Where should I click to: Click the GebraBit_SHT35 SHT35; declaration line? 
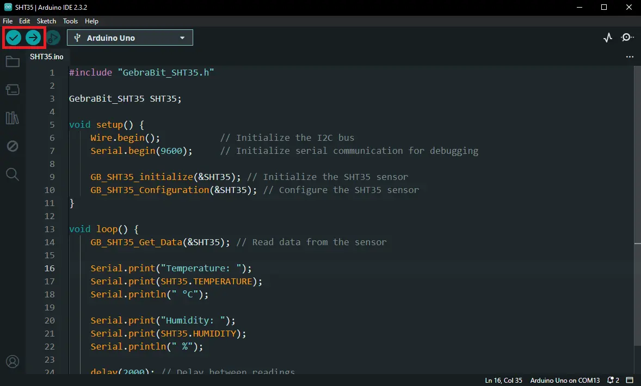(x=125, y=98)
